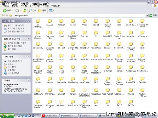Open the Views toolbar dropdown
This screenshot has width=158, height=118.
[51, 11]
